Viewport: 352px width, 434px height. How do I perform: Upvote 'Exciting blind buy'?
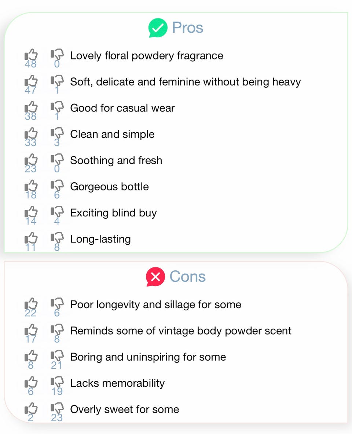click(31, 212)
